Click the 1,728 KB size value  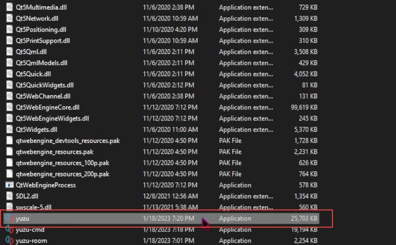(306, 141)
